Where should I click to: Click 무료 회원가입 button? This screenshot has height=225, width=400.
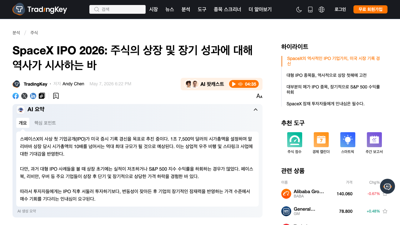(370, 9)
